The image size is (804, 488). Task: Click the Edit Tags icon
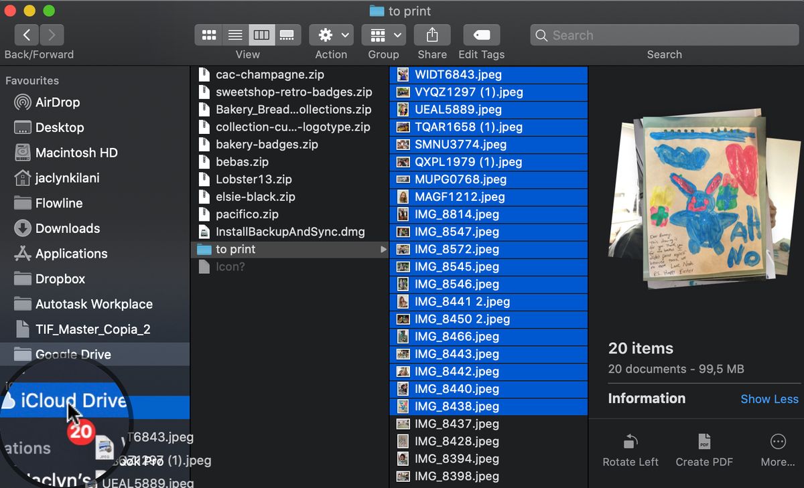(x=481, y=34)
